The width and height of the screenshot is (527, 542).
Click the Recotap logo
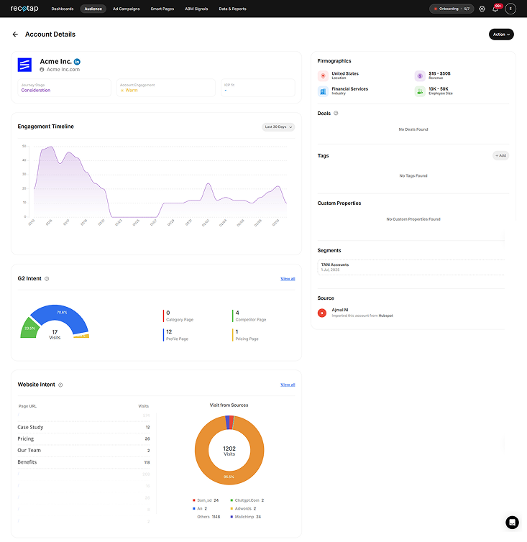[24, 9]
